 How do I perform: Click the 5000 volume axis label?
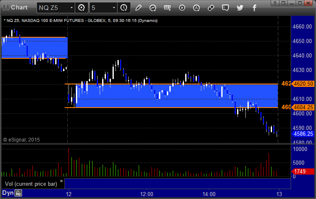(x=299, y=163)
